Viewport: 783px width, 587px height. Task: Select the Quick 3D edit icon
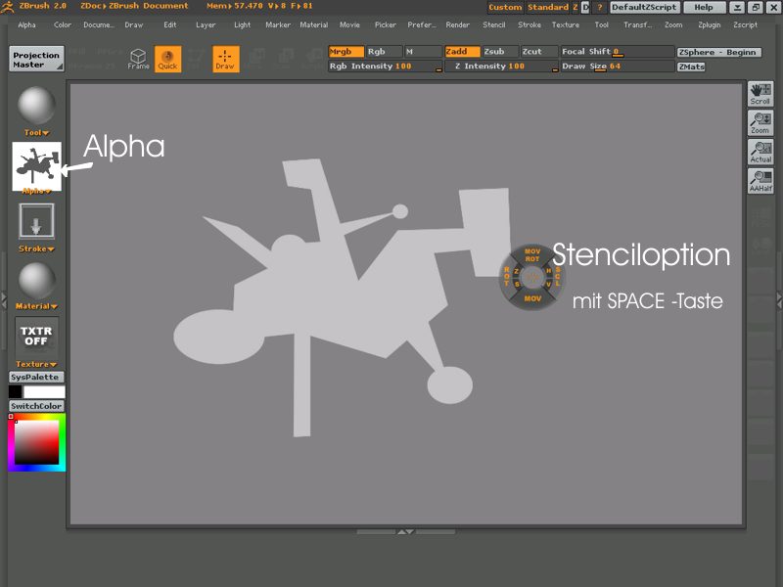point(167,59)
